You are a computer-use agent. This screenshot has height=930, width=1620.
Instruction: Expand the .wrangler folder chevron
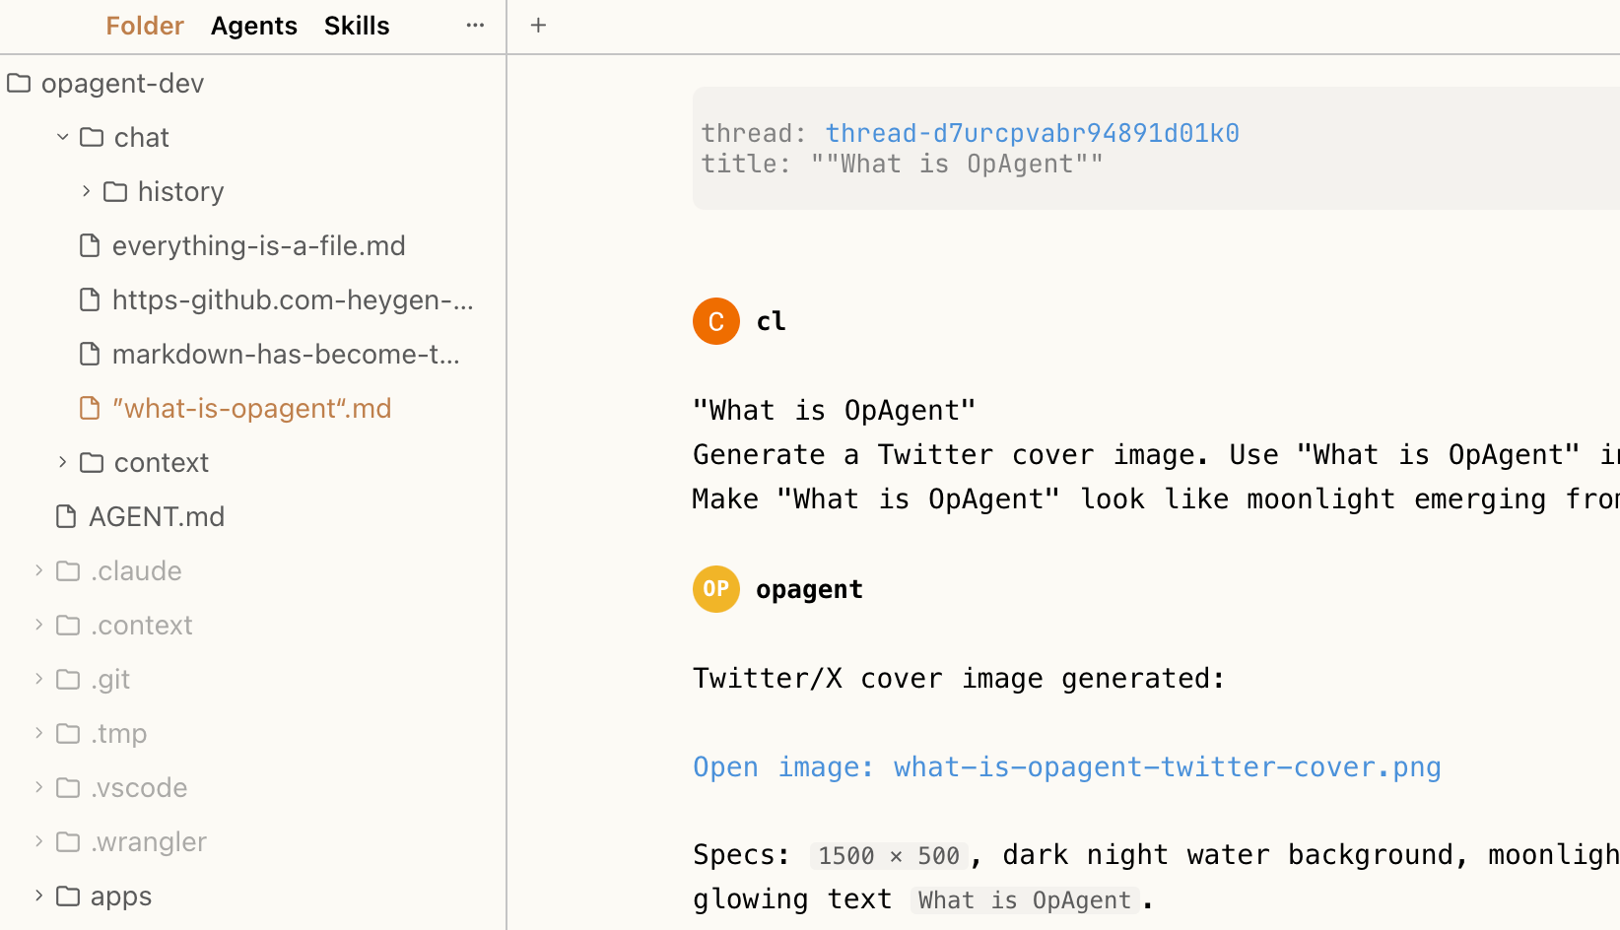tap(38, 841)
